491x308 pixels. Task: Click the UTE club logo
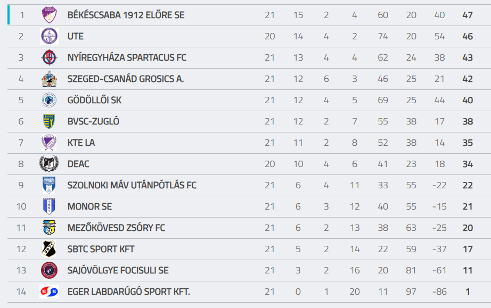[x=49, y=36]
